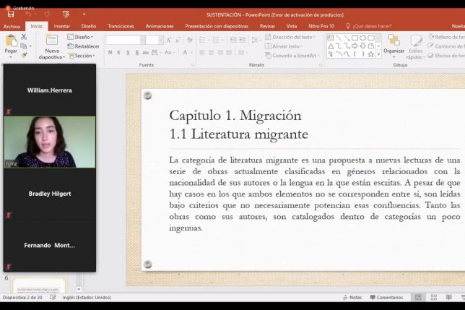Click Save icon in quick access toolbar
Screen dimensions: 465x310
(11, 13)
